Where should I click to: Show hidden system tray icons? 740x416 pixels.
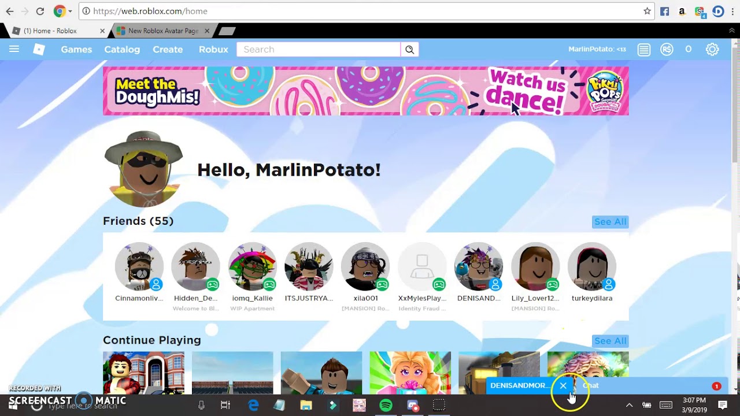click(629, 405)
